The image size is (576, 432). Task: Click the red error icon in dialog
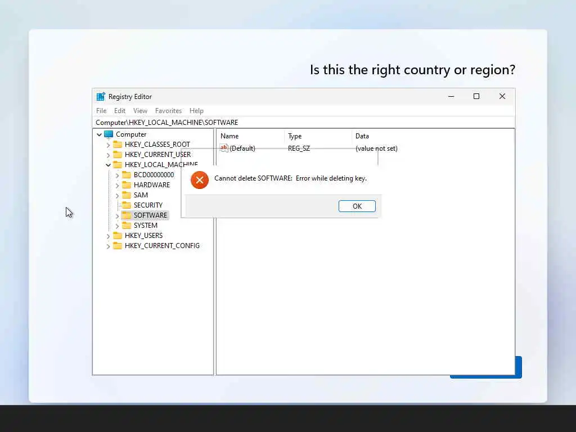pos(200,180)
